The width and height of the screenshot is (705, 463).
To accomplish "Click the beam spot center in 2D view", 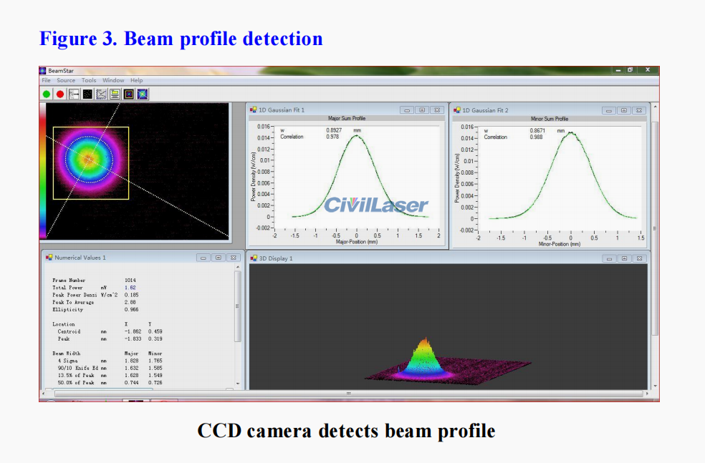I will 89,159.
